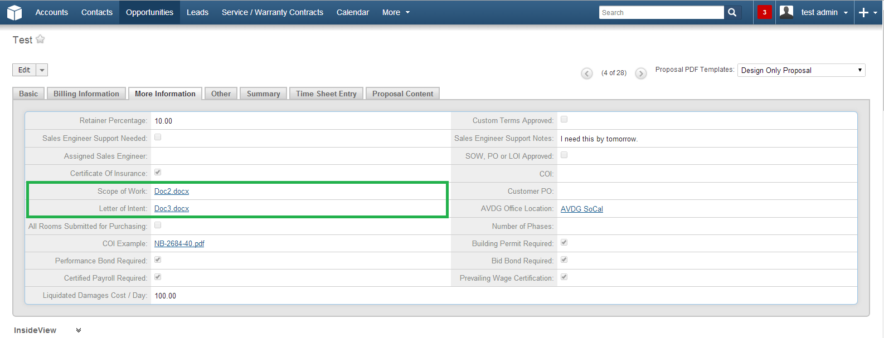Go to previous record arrow
Screen dimensions: 884x338
pyautogui.click(x=587, y=73)
